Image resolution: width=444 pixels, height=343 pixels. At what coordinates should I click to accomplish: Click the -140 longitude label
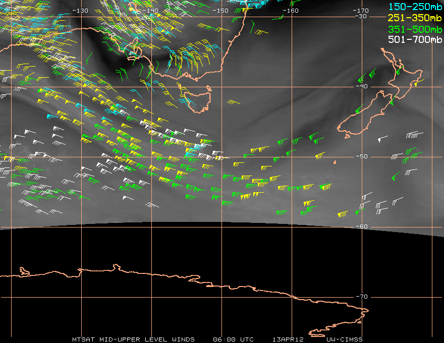[x=150, y=11]
